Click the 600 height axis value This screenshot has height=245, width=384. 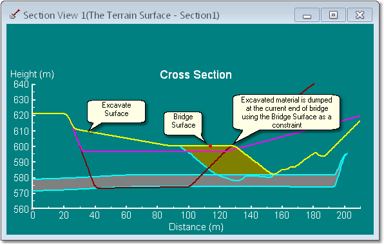(x=21, y=147)
